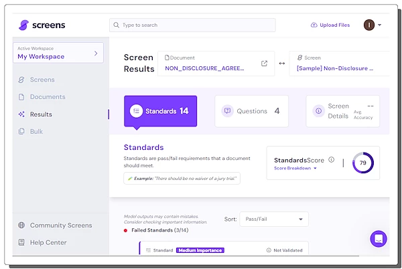Open the Active Workspace switcher chevron
Viewport: 402px width, 269px height.
pos(96,54)
